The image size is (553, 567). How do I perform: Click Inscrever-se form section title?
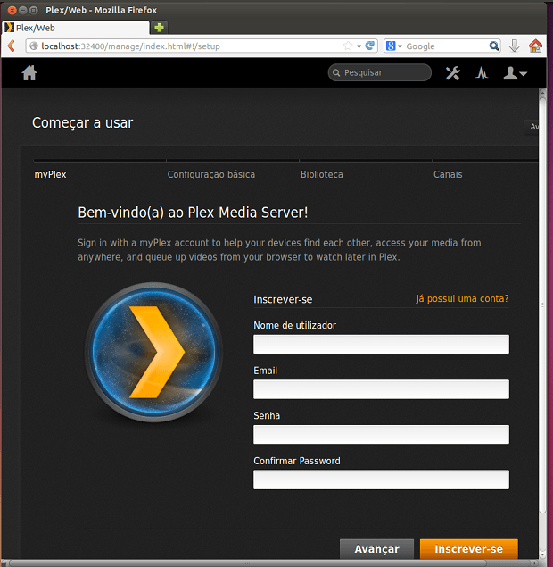tap(283, 299)
